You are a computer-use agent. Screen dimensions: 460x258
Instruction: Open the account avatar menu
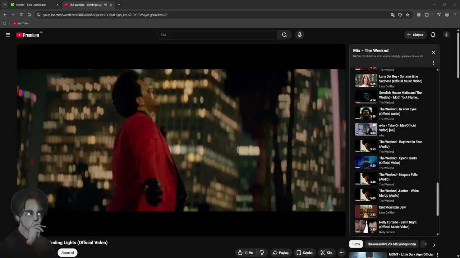446,35
